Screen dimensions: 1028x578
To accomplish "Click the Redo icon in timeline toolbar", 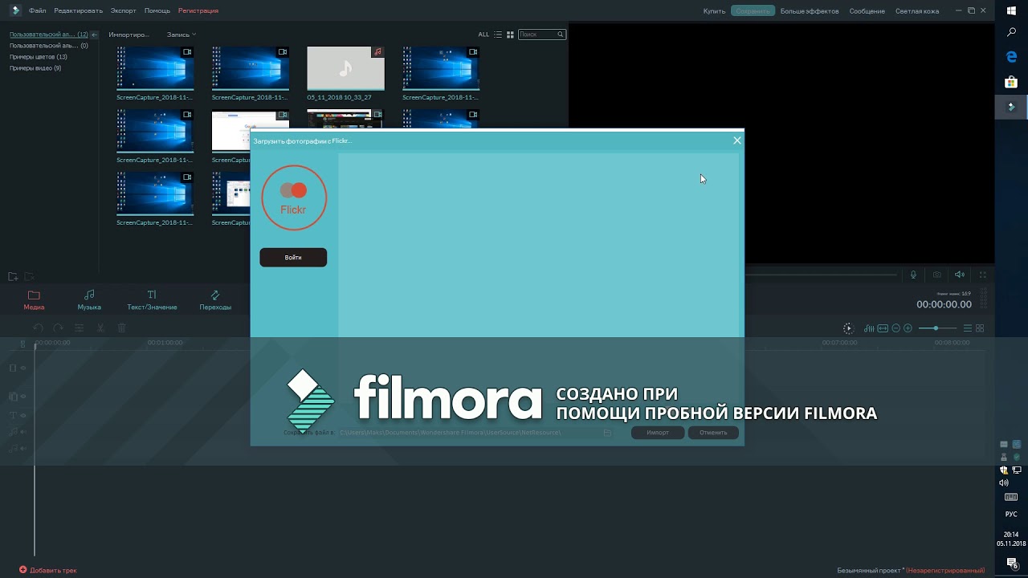I will pos(58,328).
